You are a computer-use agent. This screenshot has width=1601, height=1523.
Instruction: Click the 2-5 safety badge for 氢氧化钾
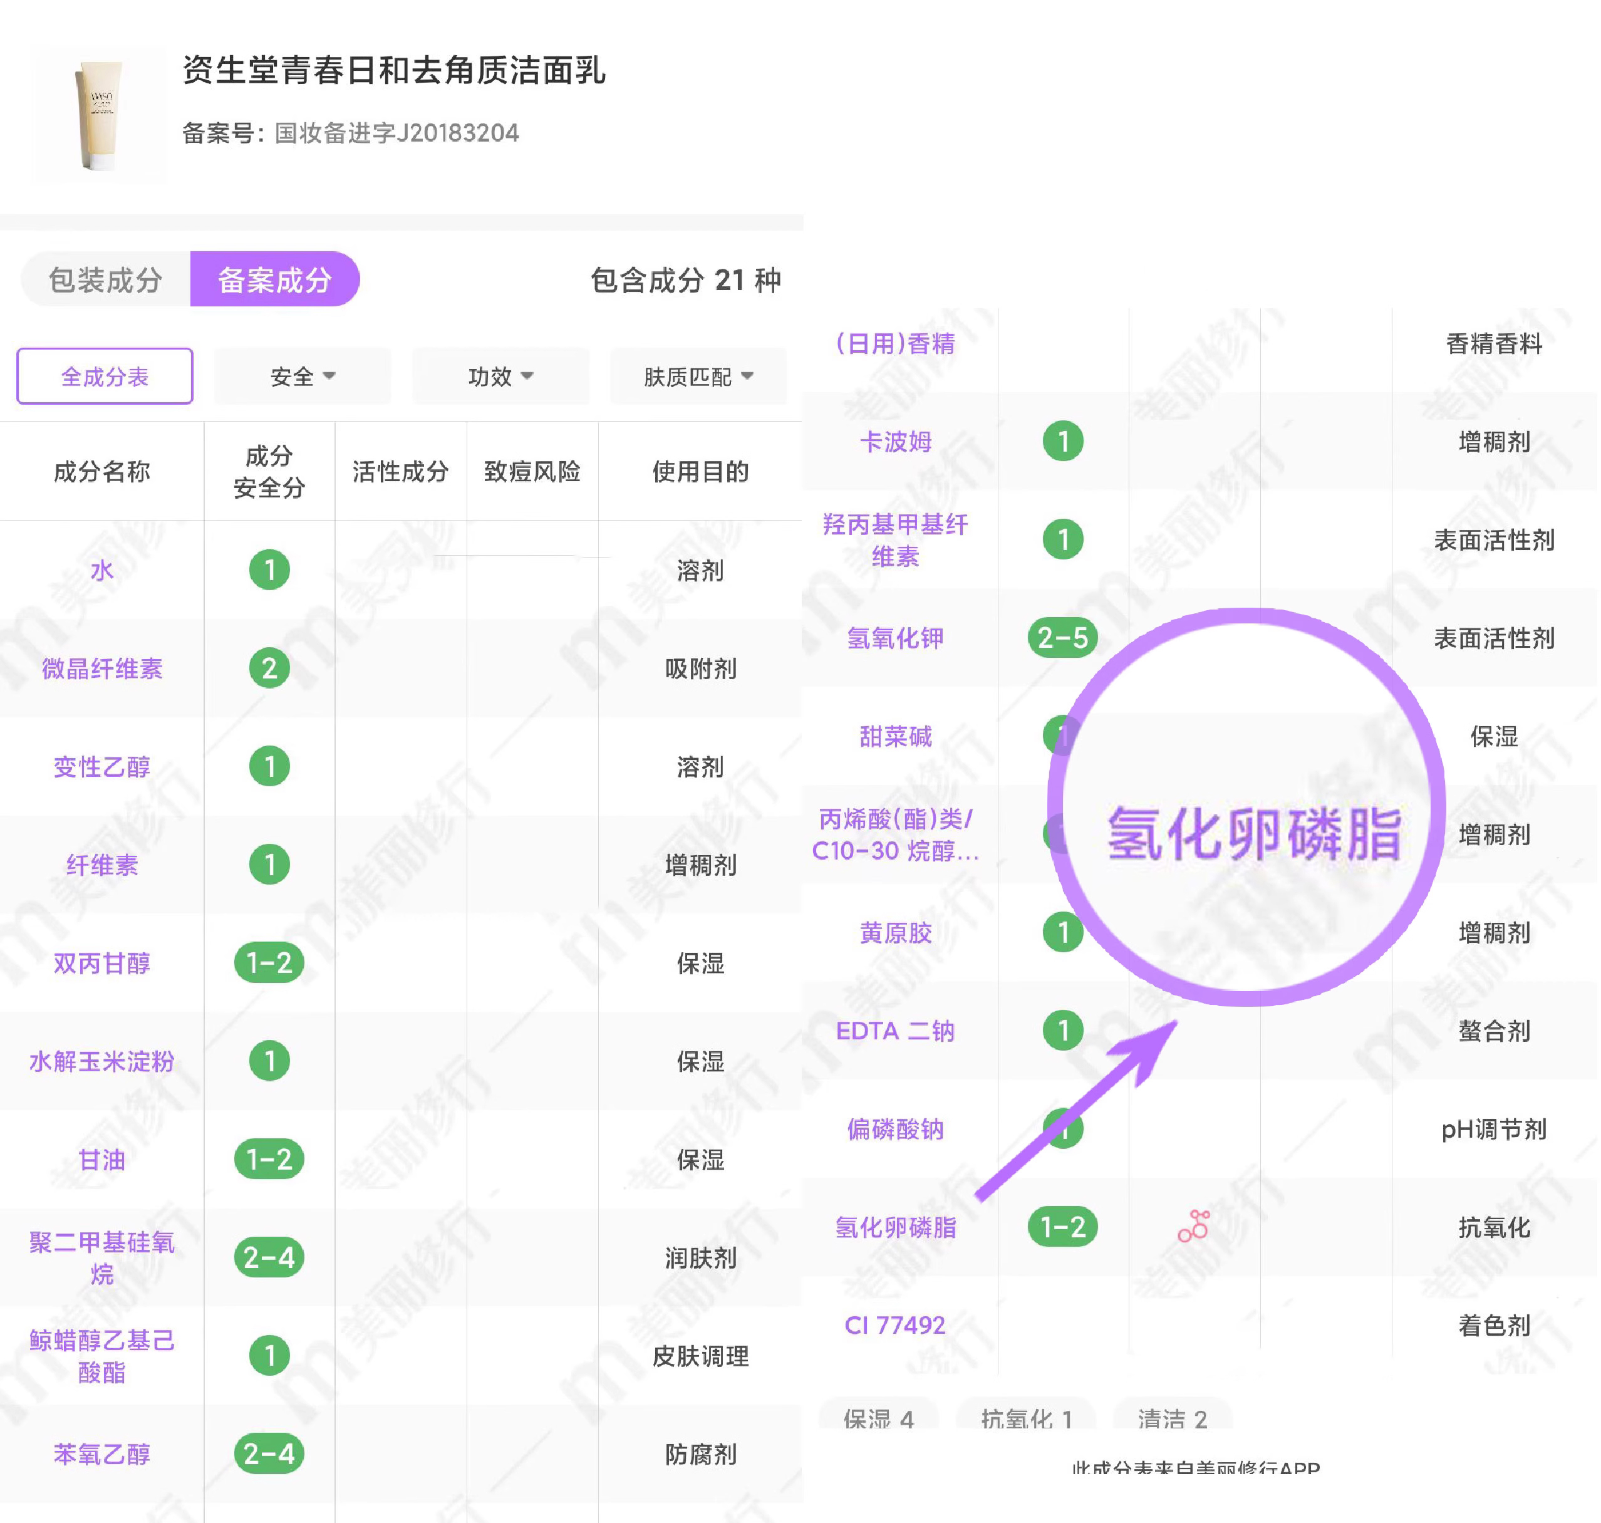pos(1063,638)
